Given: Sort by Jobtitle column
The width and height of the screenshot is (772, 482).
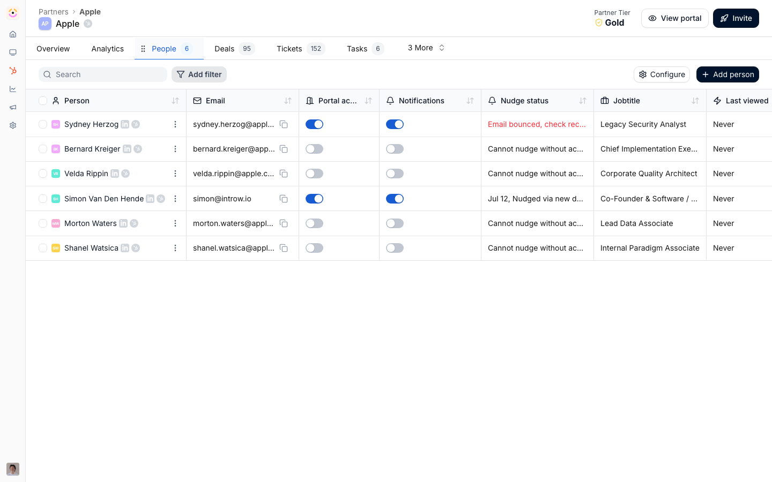Looking at the screenshot, I should pos(695,101).
